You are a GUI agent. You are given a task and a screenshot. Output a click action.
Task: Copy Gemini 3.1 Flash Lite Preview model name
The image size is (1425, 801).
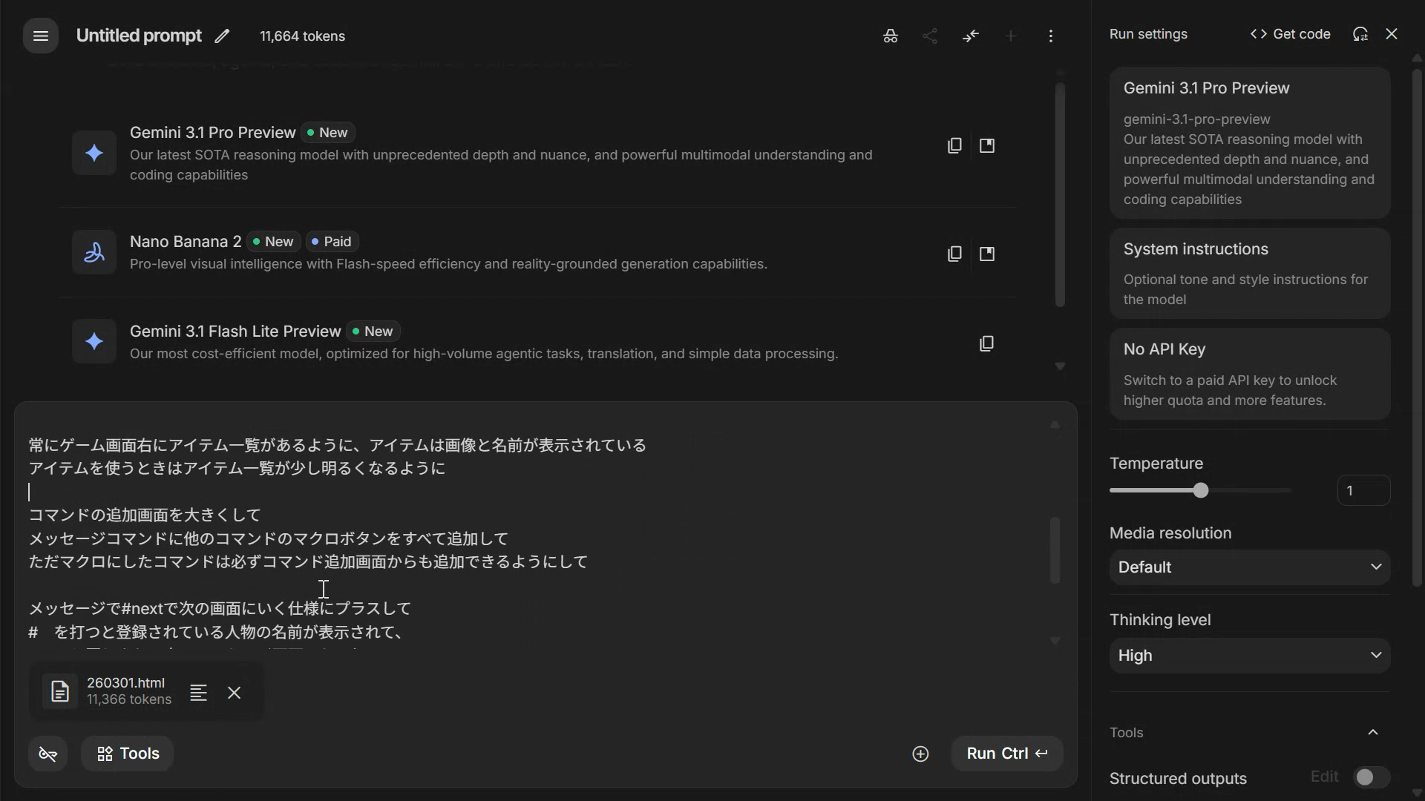(x=986, y=343)
